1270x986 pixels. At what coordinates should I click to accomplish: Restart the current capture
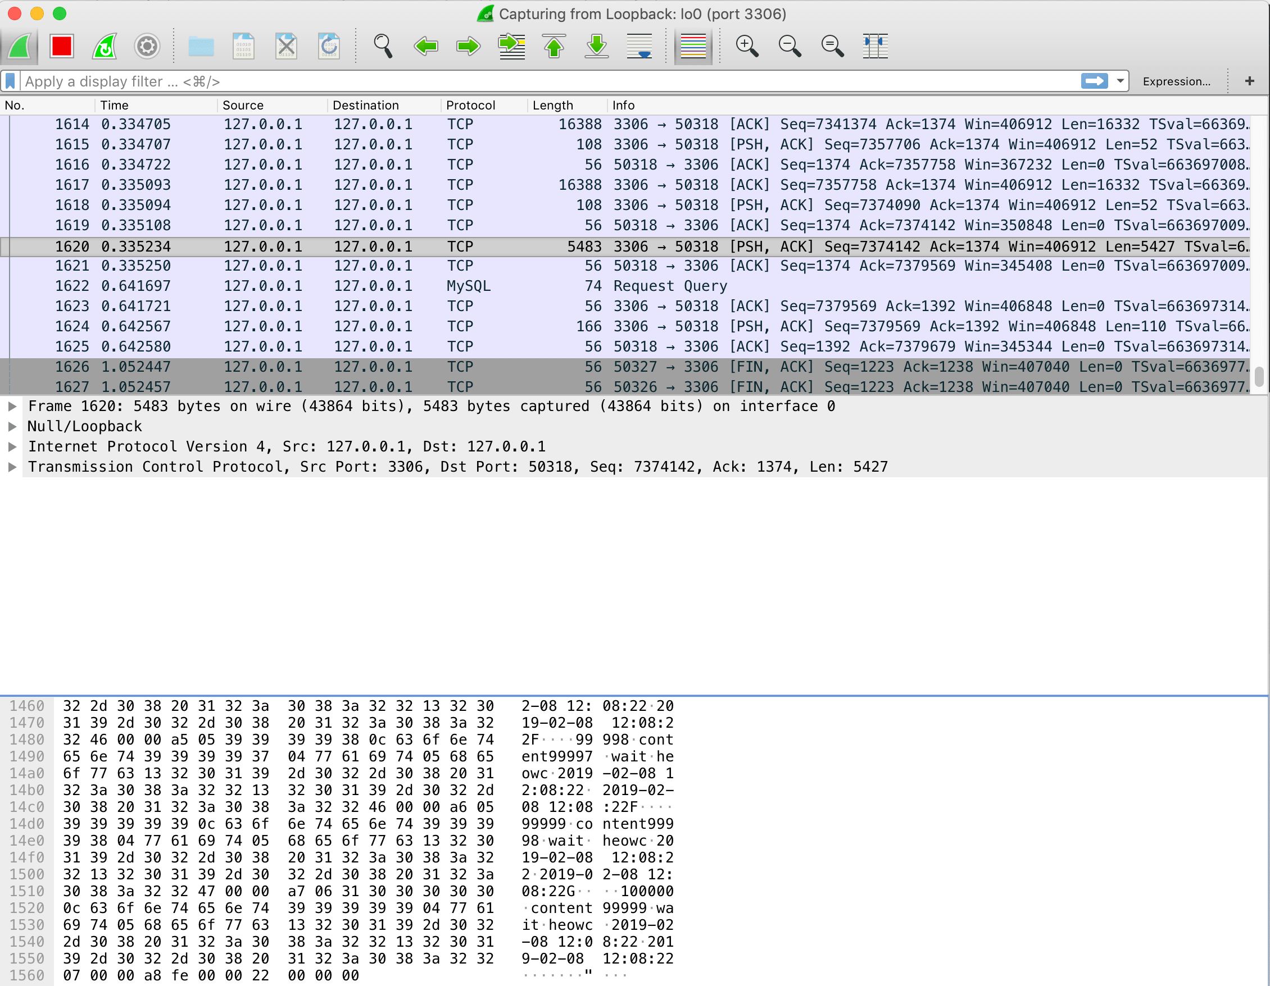105,46
